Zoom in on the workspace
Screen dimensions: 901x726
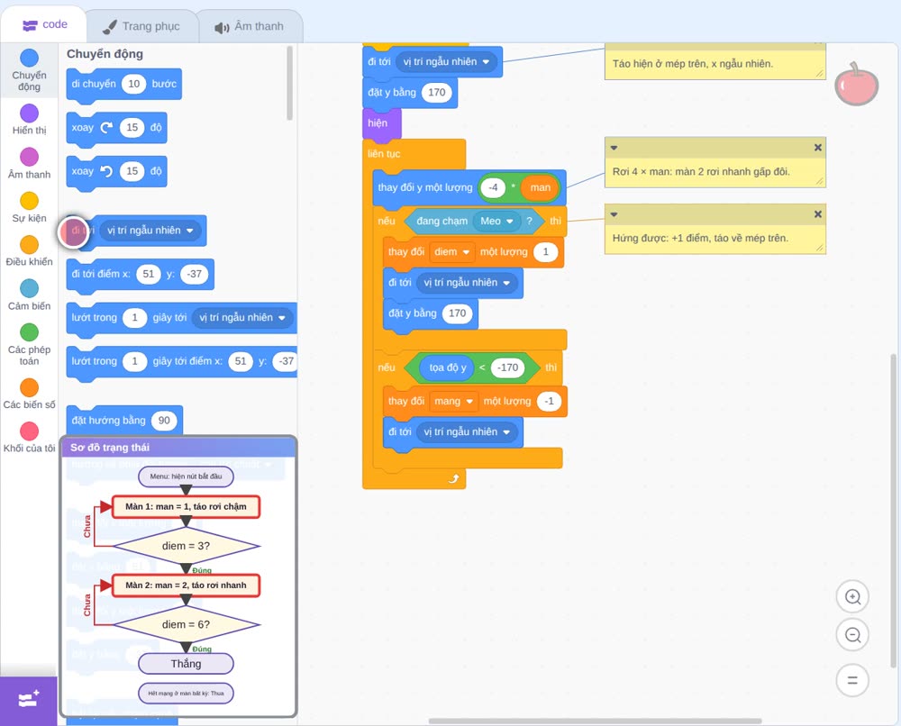point(852,597)
